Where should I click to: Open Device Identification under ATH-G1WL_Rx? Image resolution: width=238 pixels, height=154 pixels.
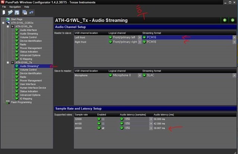pos(31,41)
